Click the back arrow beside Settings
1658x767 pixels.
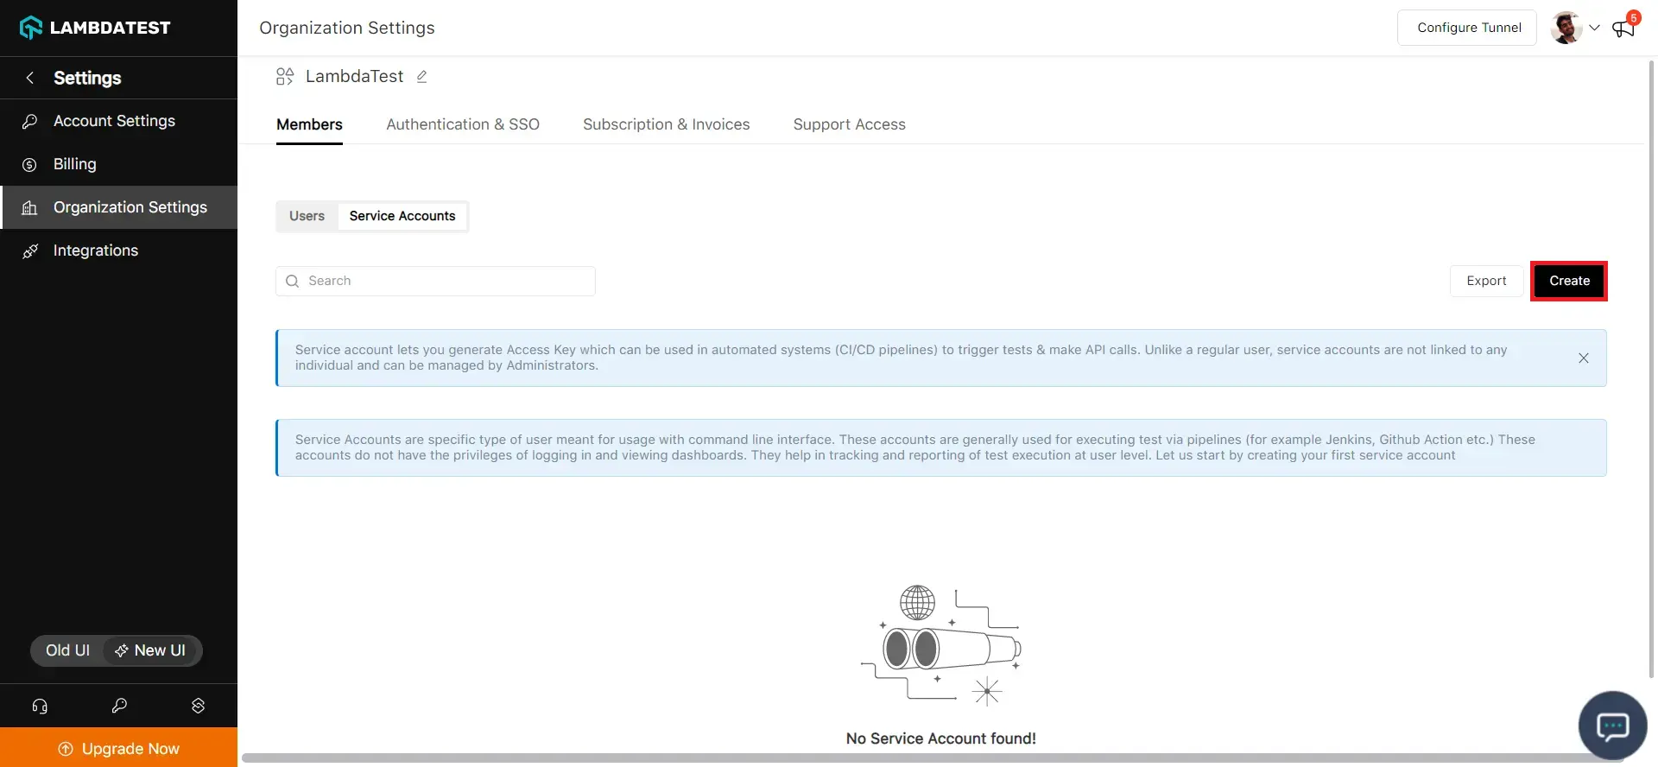30,78
